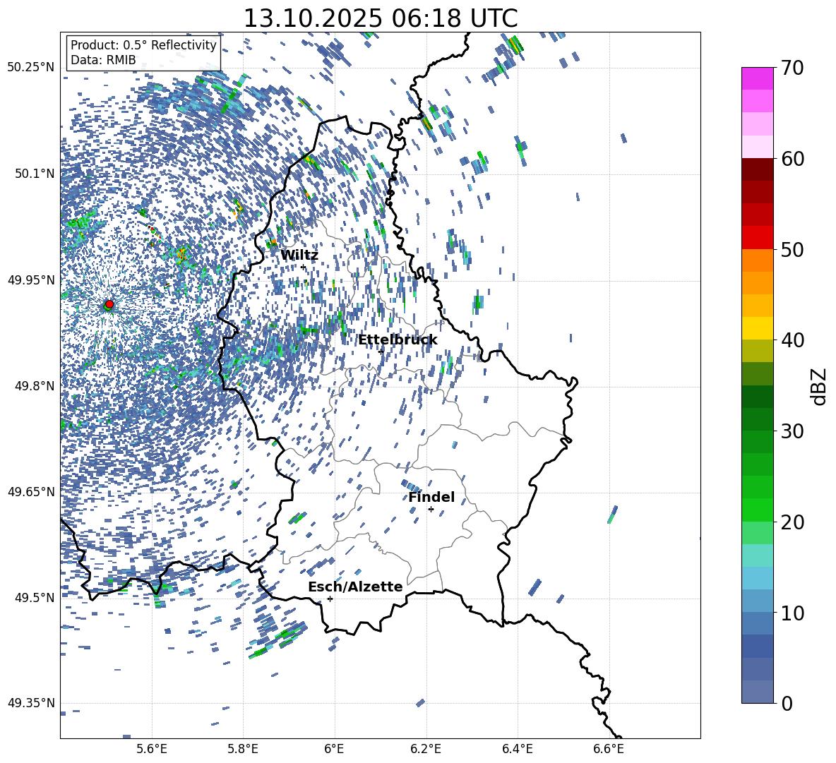Click the 0 colorbar tick label
This screenshot has height=763, width=836.
coord(787,703)
